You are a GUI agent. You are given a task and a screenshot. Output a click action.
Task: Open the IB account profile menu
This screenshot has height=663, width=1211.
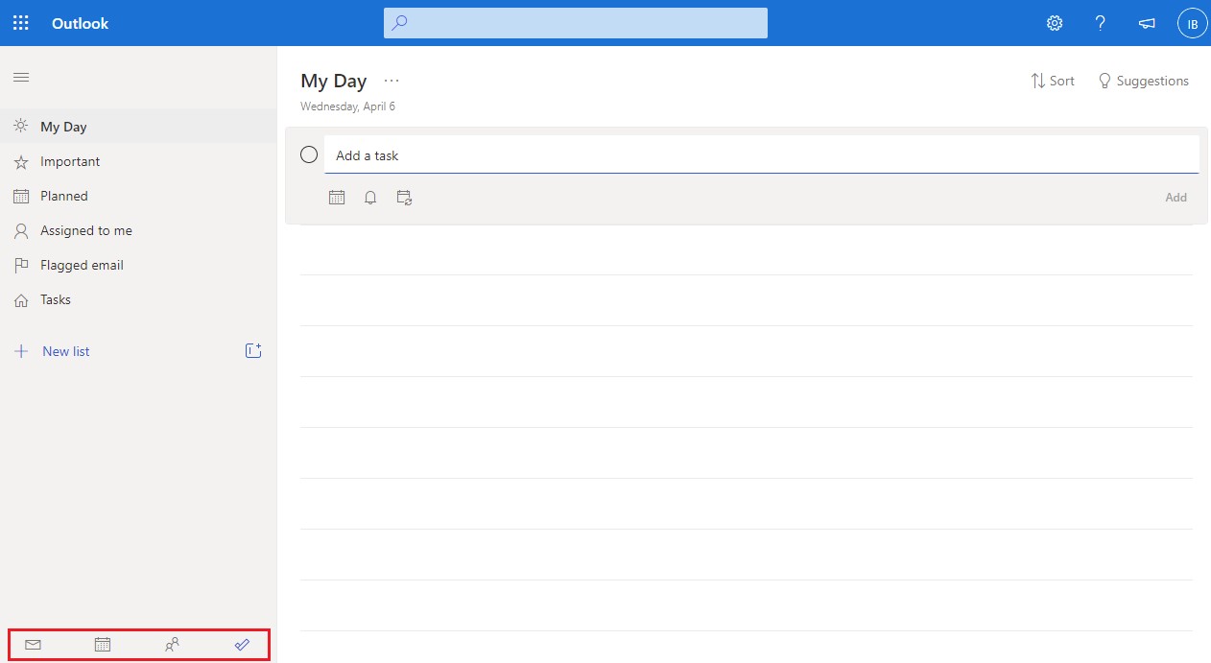[1192, 23]
